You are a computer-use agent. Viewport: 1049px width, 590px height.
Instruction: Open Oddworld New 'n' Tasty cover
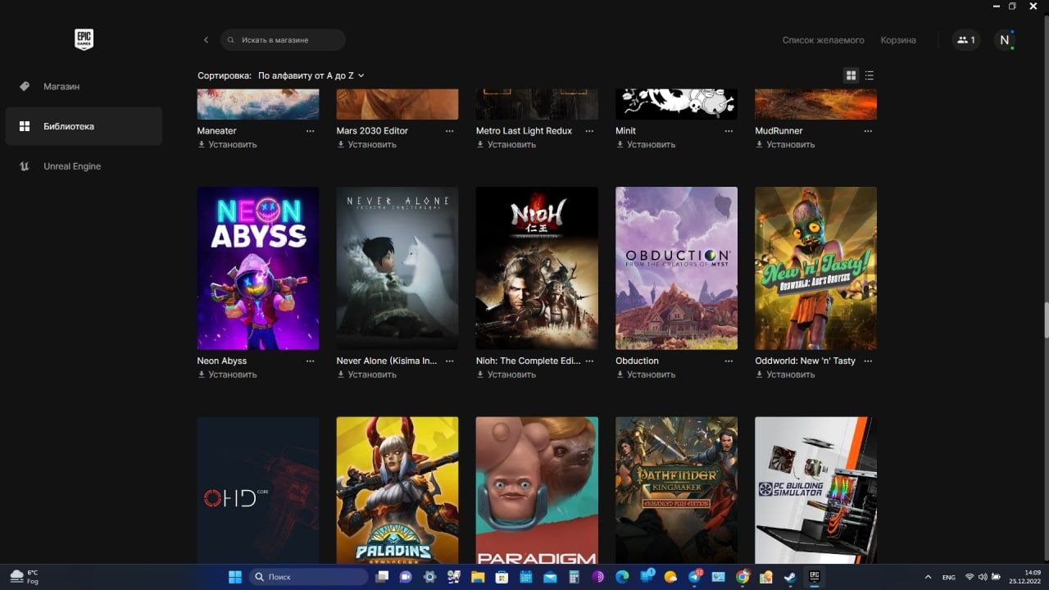click(815, 268)
